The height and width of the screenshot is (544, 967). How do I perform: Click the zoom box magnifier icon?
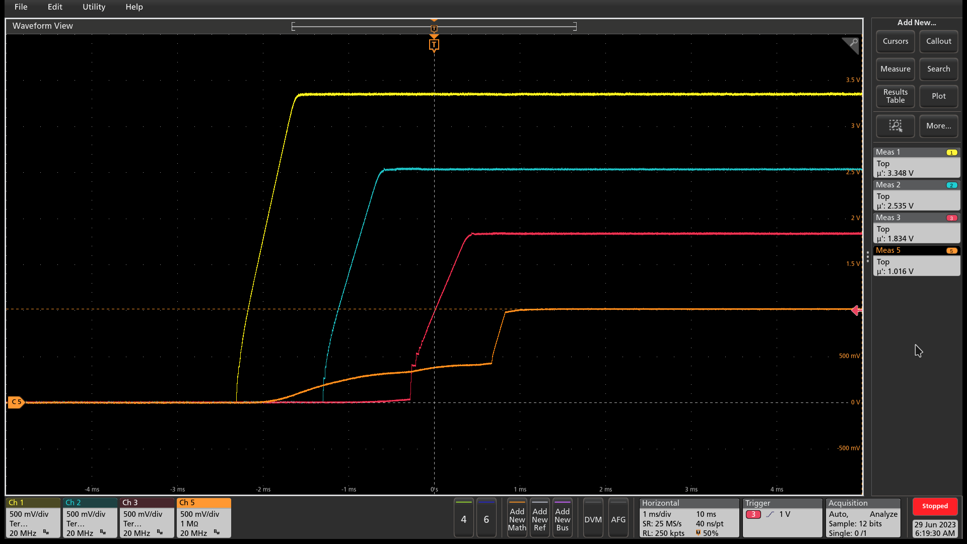click(x=895, y=126)
